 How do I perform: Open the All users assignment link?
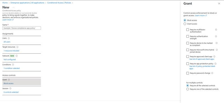tap(7, 42)
